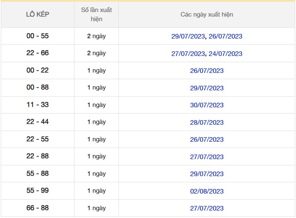The height and width of the screenshot is (218, 296).
Task: Open the 26/07/2023 link in 00 - 55 row
Action: (x=225, y=36)
